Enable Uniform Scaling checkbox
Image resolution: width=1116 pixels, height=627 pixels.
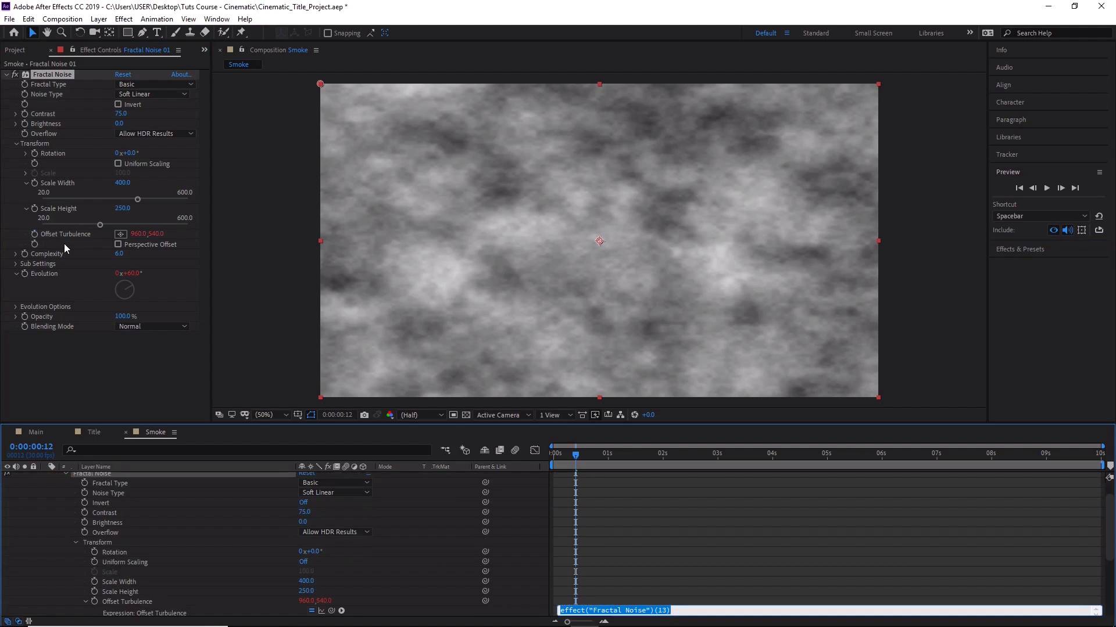118,164
